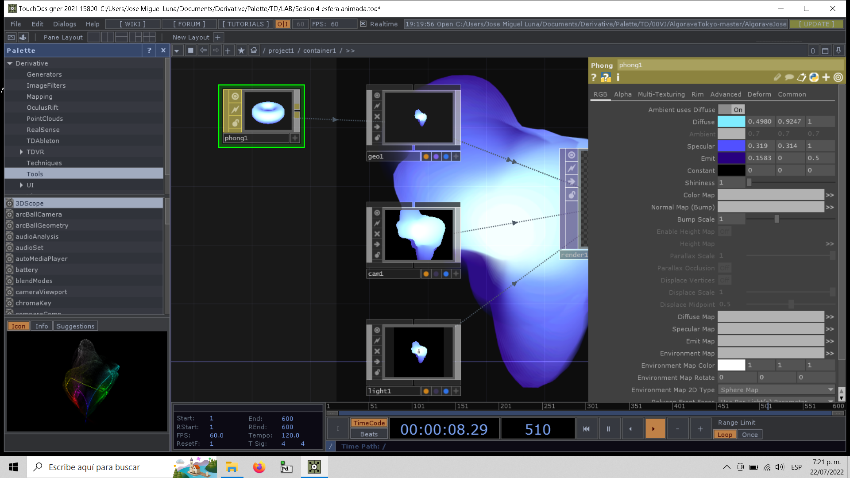Screen dimensions: 850x478
Task: Toggle the blue flag on light1 node
Action: (x=446, y=391)
